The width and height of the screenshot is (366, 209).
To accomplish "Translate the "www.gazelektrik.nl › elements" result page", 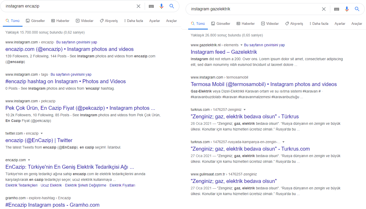I will click(264, 45).
